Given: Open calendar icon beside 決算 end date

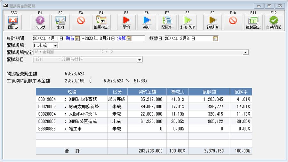Looking at the screenshot, I should (x=129, y=39).
